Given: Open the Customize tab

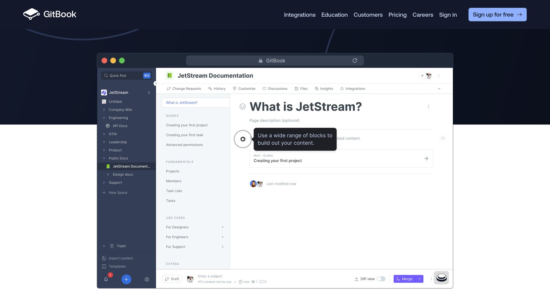Looking at the screenshot, I should (x=244, y=89).
